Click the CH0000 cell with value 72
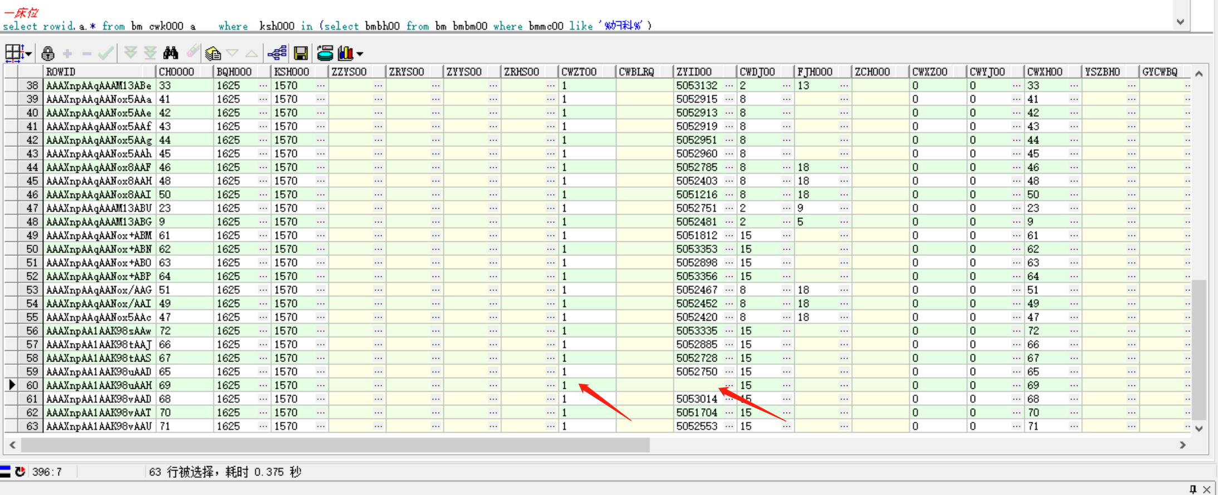1218x495 pixels. (x=185, y=330)
